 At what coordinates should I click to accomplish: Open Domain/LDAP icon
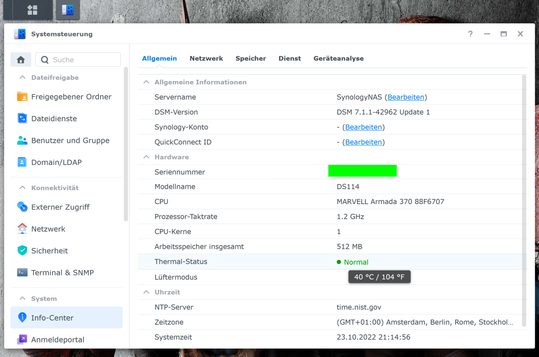(x=22, y=162)
